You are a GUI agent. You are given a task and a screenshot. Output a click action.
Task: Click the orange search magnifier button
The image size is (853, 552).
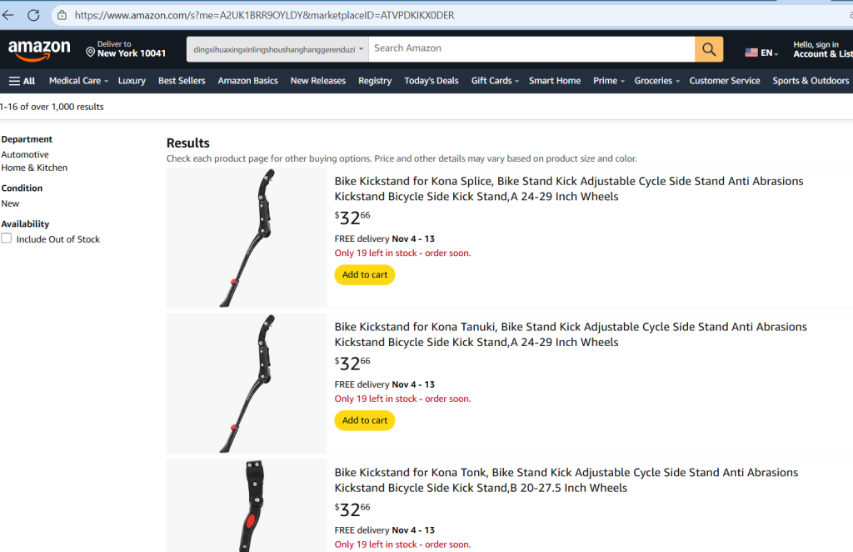tap(709, 49)
